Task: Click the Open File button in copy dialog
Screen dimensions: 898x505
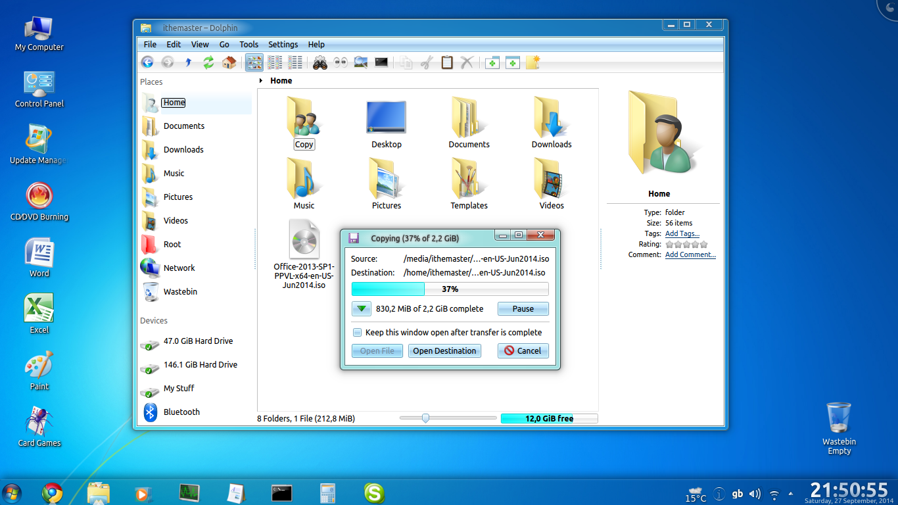Action: pos(377,351)
